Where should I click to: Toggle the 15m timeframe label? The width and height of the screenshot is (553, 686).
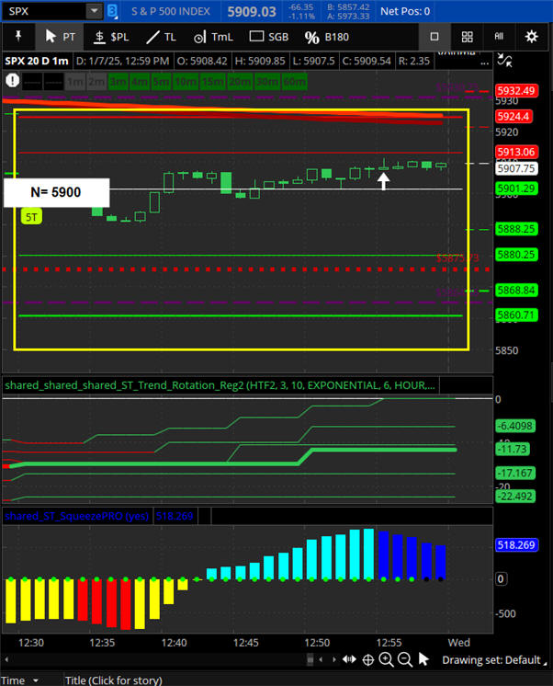click(212, 82)
